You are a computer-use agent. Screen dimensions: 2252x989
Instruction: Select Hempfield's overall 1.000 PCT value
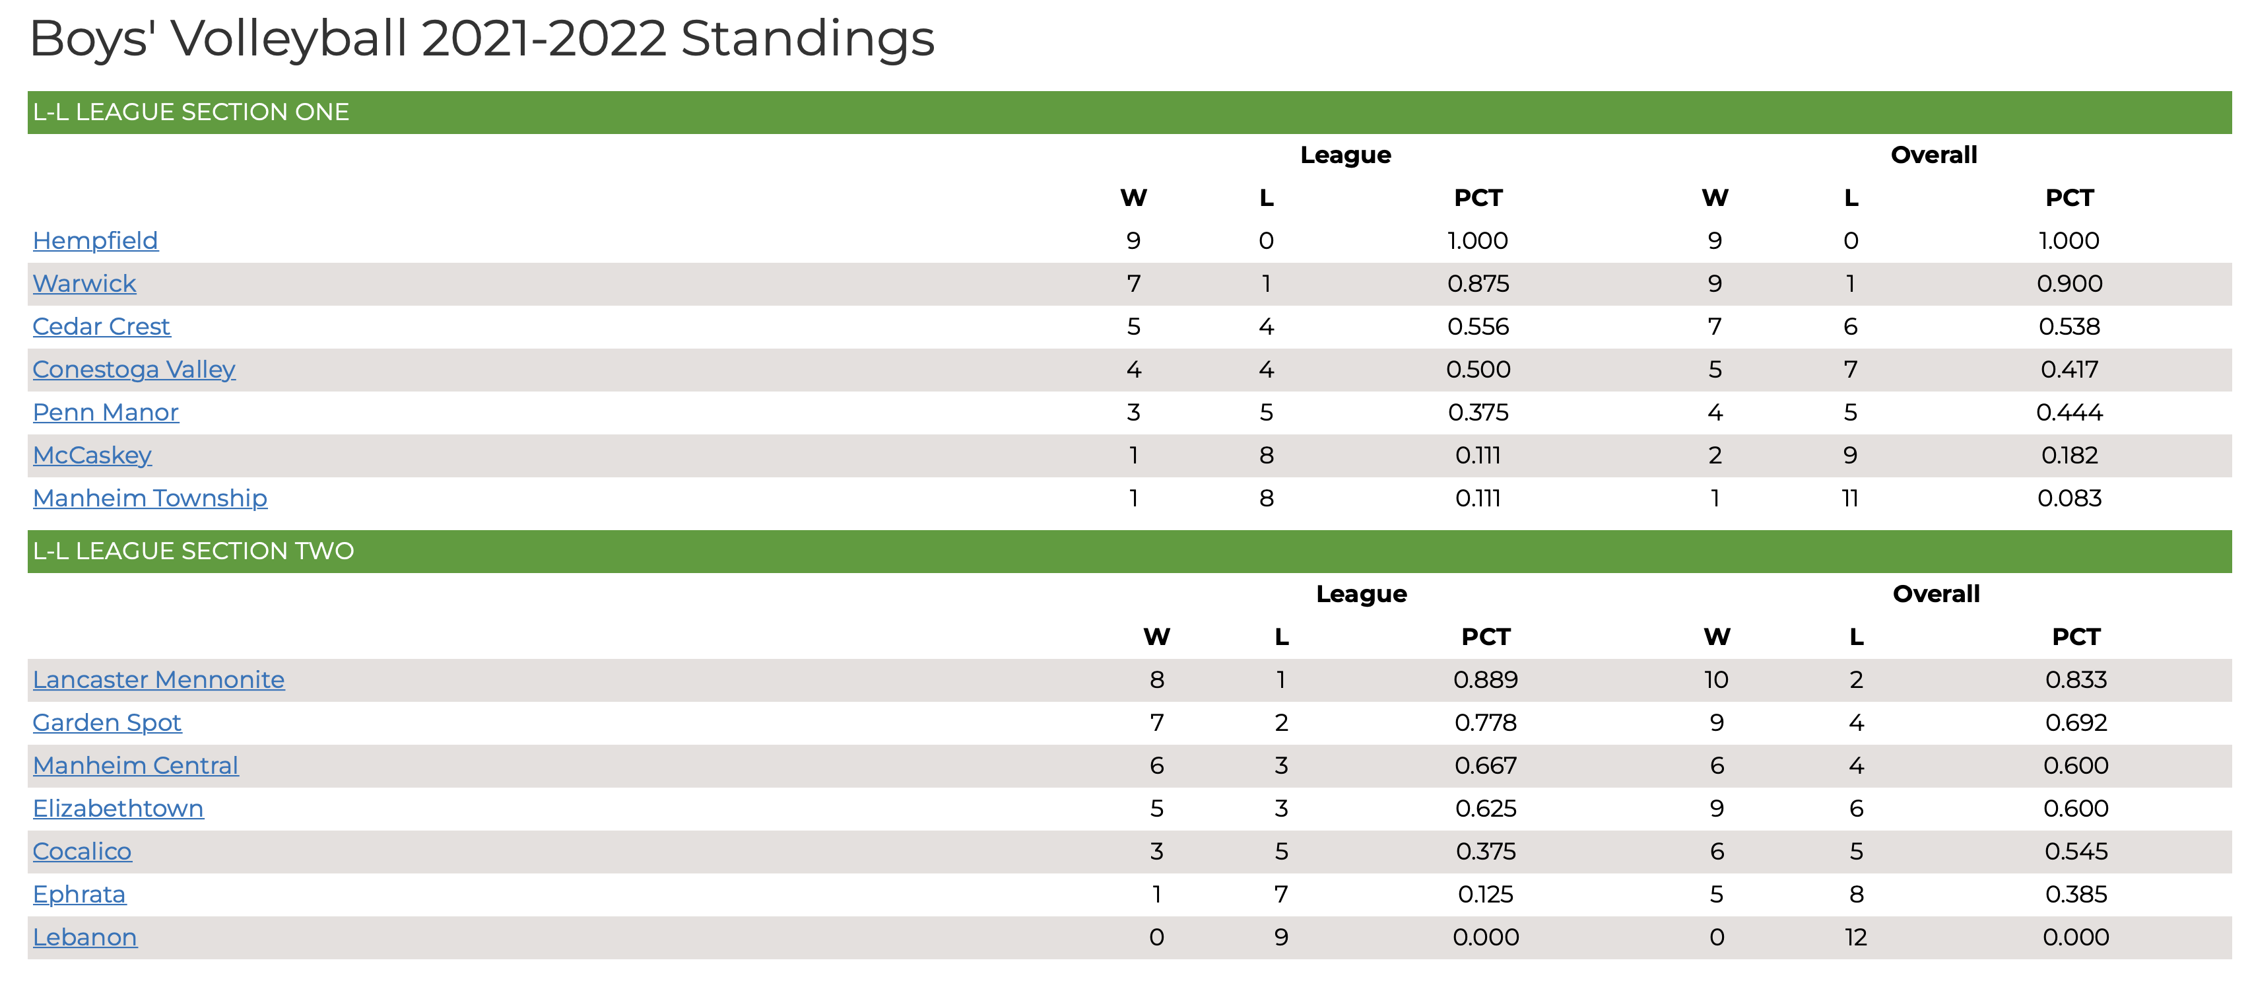coord(2069,240)
